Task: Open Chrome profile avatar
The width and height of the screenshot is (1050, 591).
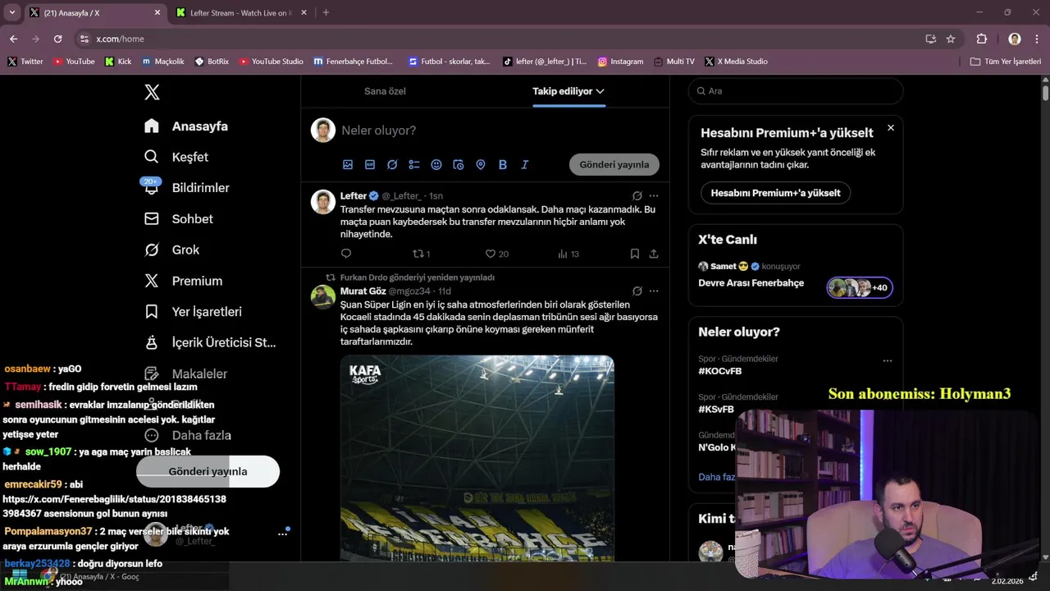Action: coord(1015,39)
